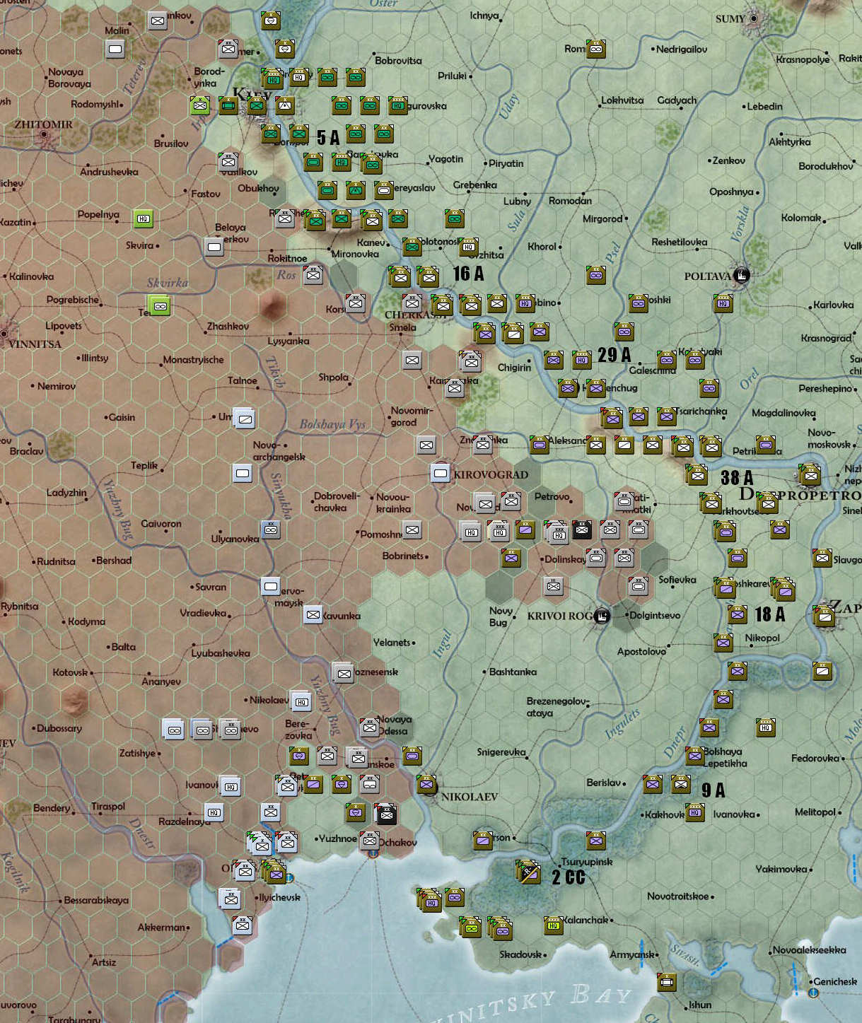Viewport: 862px width, 1023px height.
Task: Select the HQ counter left of Gurovska
Action: point(398,105)
